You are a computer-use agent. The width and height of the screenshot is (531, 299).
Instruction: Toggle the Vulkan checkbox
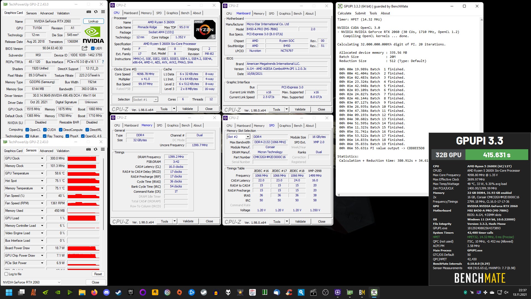click(x=27, y=136)
